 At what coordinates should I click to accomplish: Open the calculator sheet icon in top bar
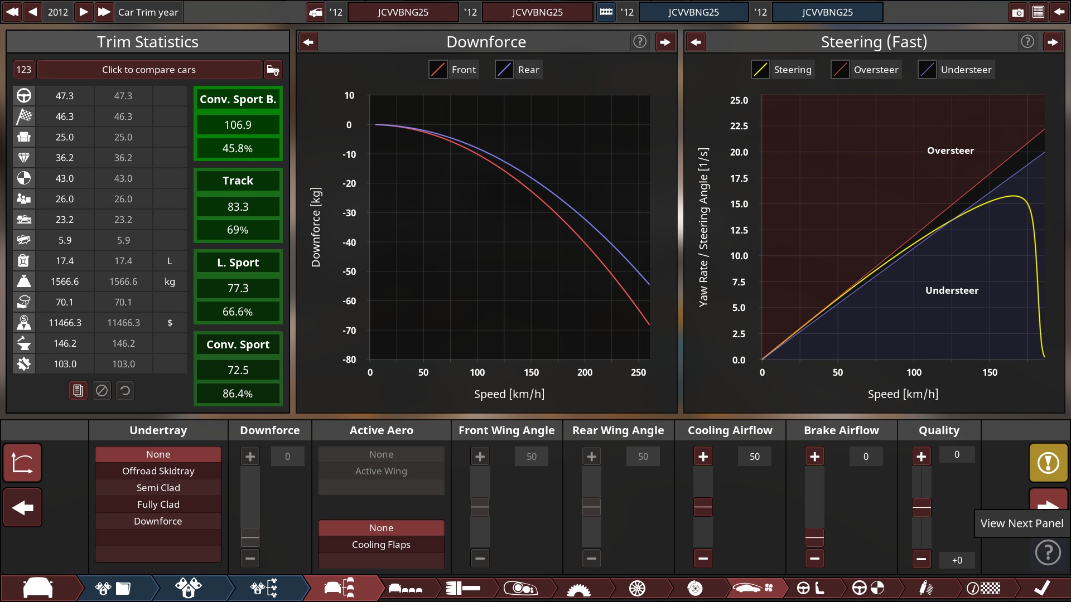pos(1038,12)
